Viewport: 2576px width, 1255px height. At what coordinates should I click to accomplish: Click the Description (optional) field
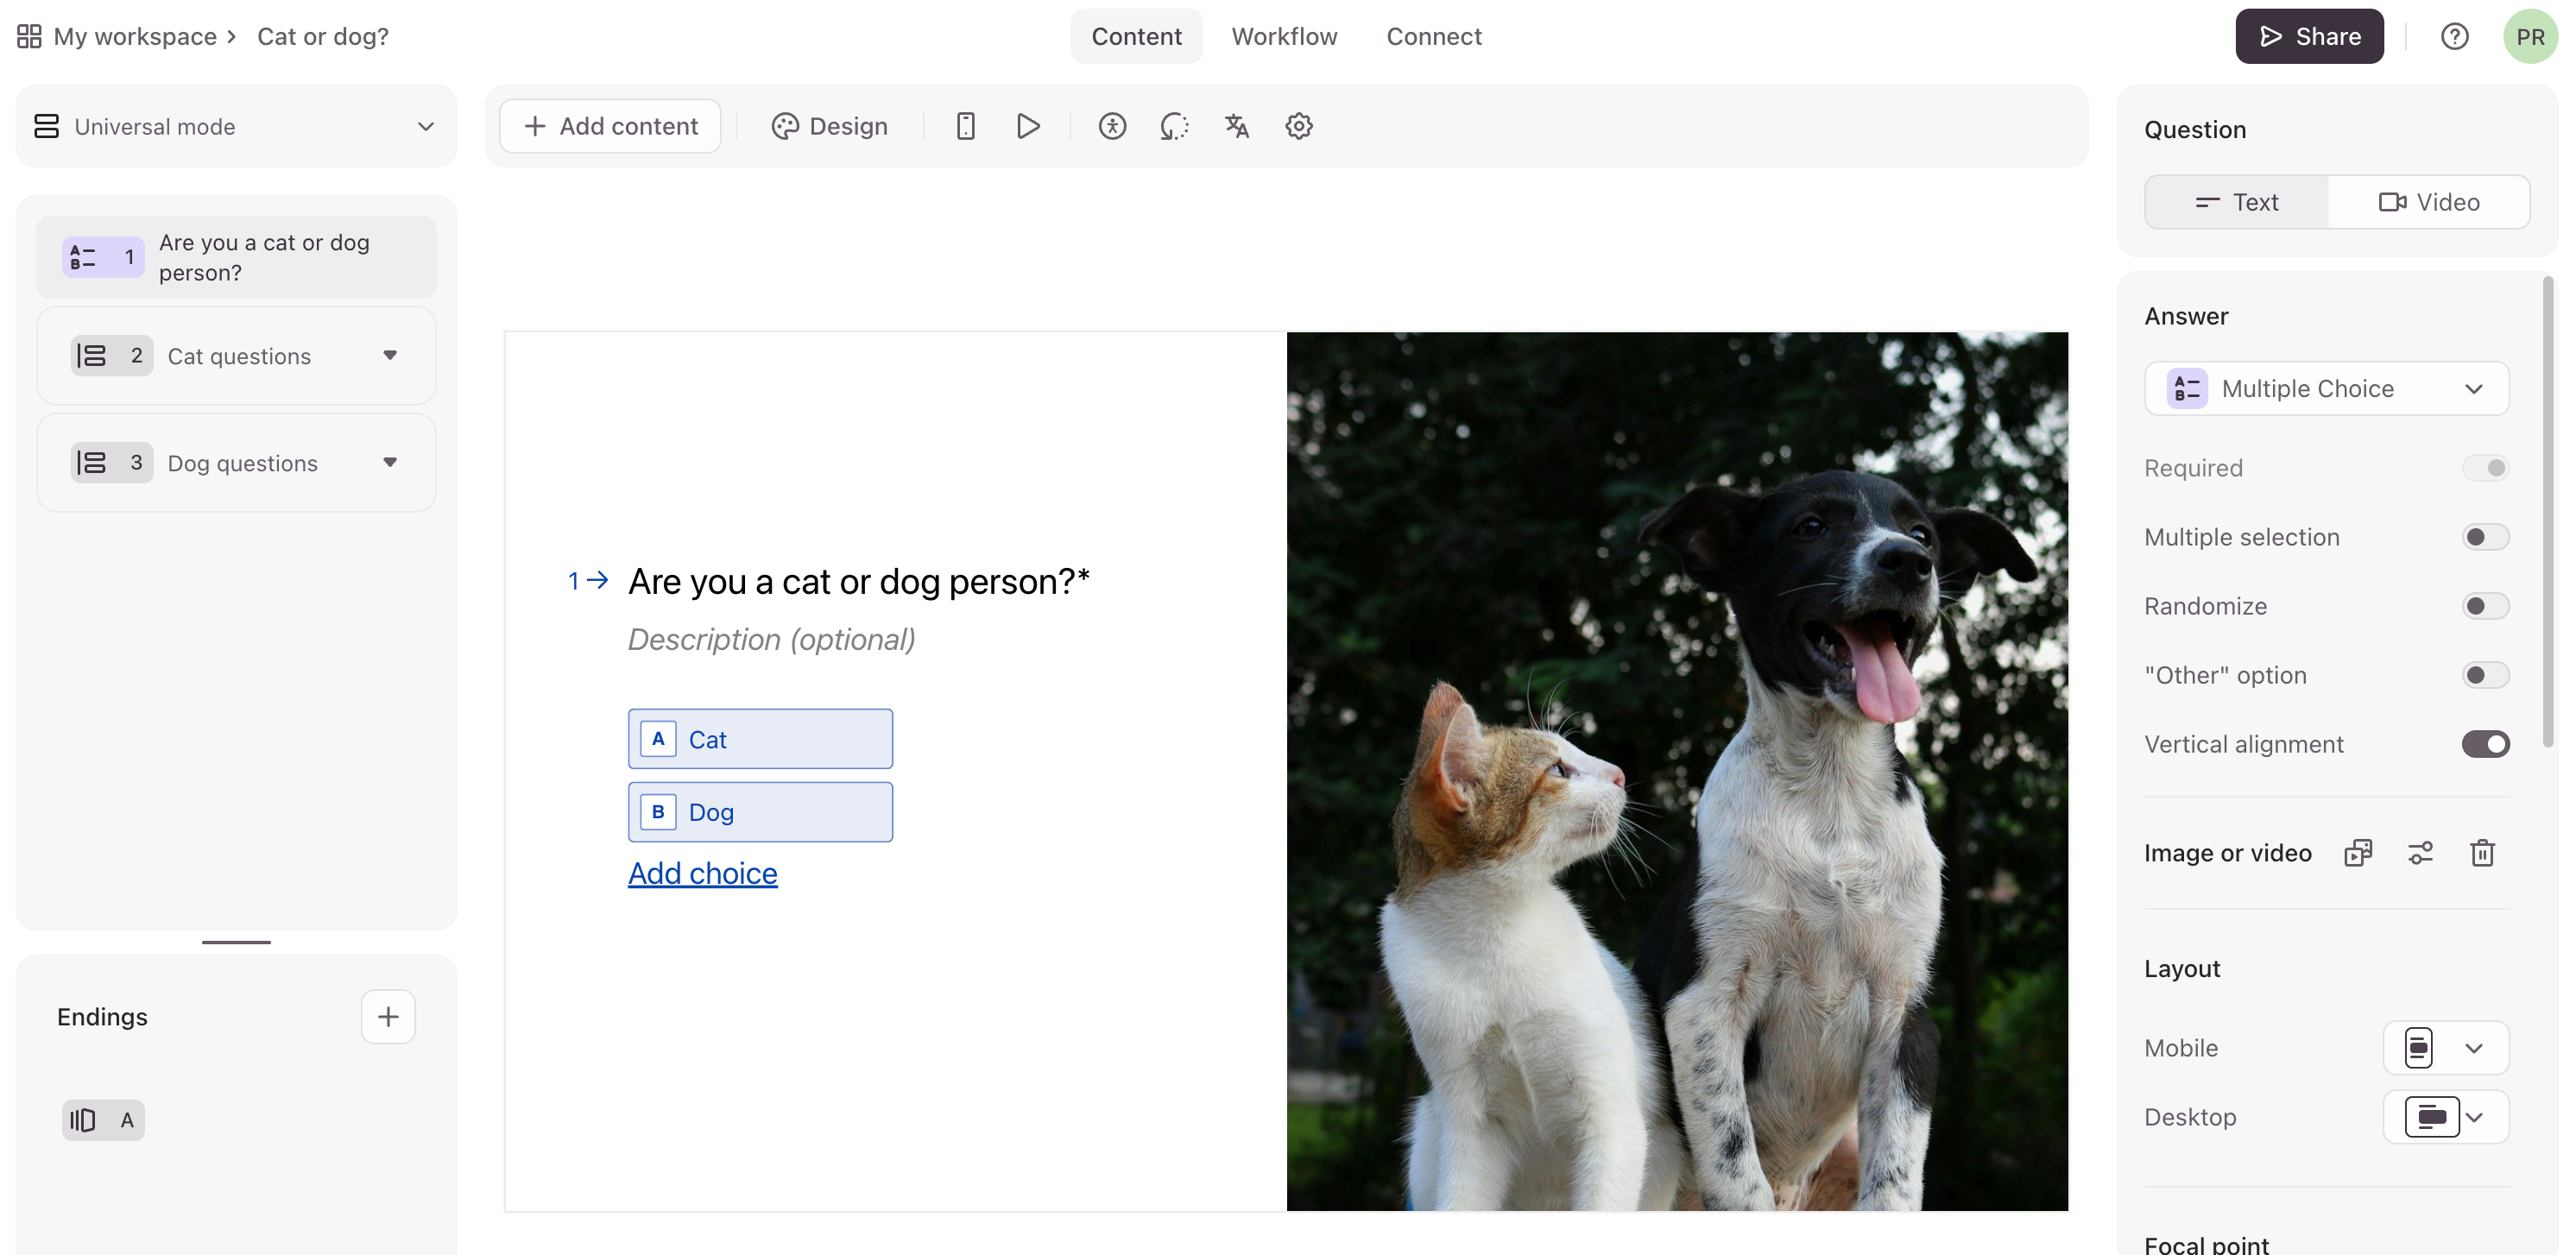771,640
